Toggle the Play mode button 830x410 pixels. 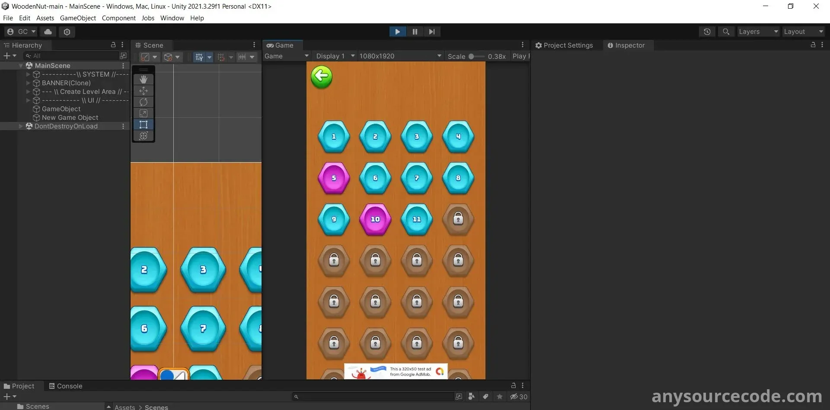tap(397, 32)
